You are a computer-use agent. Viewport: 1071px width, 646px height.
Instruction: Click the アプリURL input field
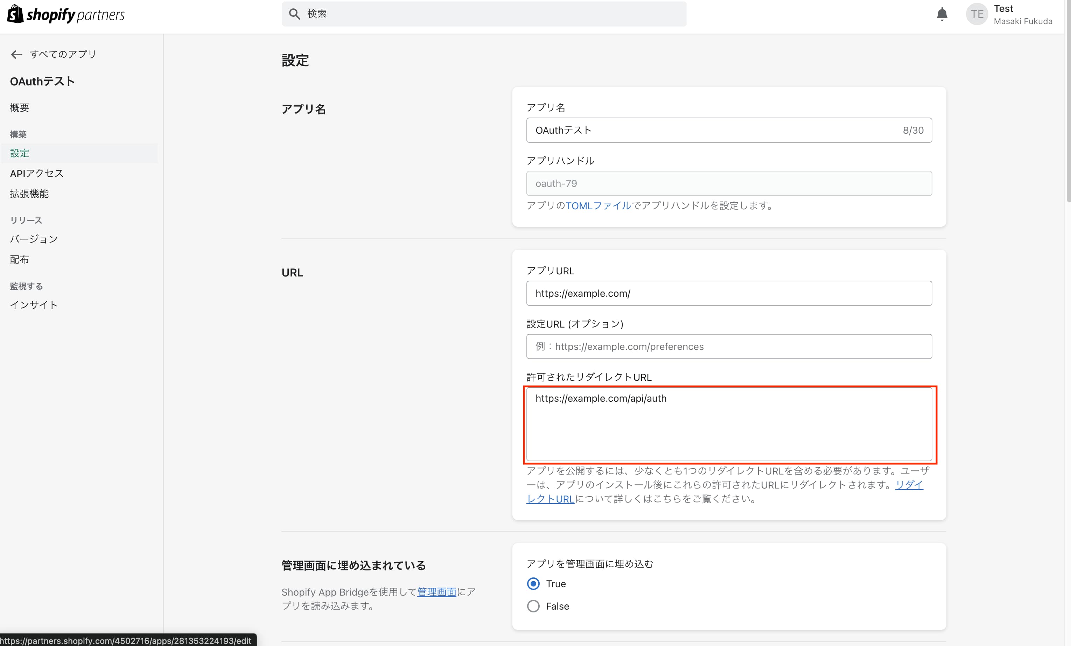click(729, 294)
